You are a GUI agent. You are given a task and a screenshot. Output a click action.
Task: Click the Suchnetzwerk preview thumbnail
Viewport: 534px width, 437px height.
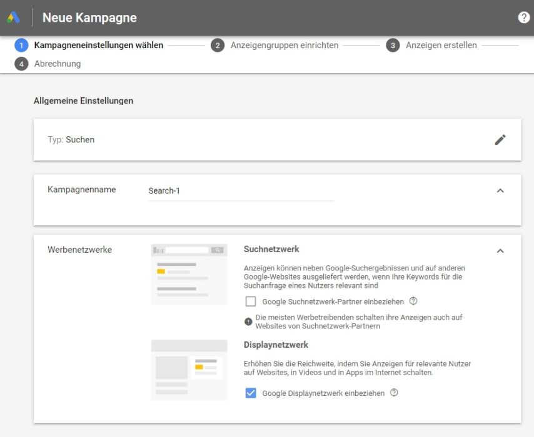pyautogui.click(x=189, y=274)
